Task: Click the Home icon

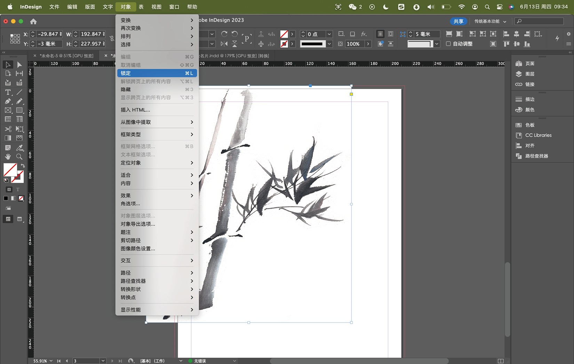Action: (x=33, y=22)
